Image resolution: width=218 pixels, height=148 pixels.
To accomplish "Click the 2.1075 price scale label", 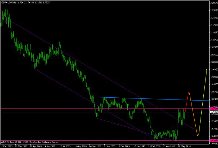I will [214, 40].
